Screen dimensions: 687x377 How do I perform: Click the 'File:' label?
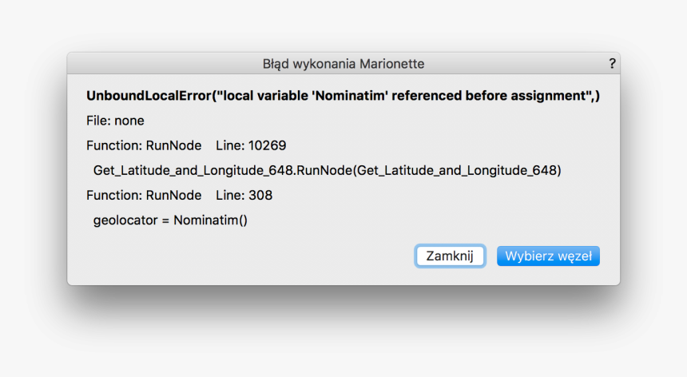click(98, 121)
